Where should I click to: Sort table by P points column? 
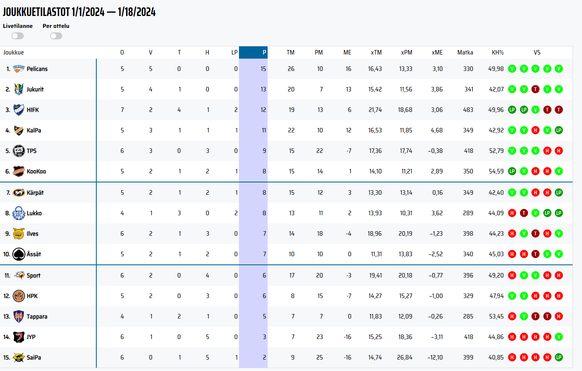coord(264,52)
